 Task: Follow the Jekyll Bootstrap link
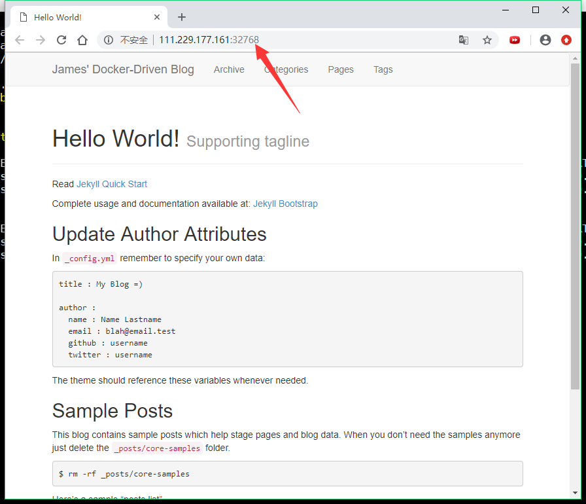286,204
